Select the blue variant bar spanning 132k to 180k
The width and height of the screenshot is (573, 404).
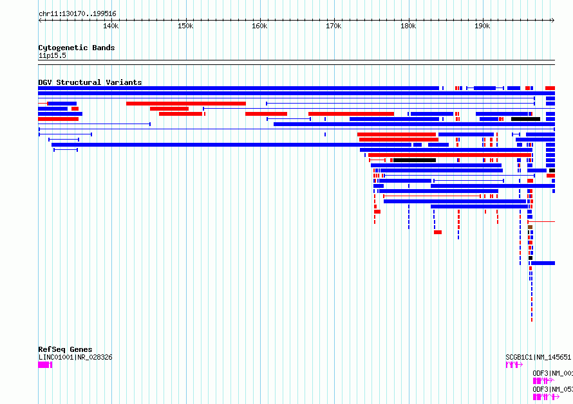(x=231, y=145)
